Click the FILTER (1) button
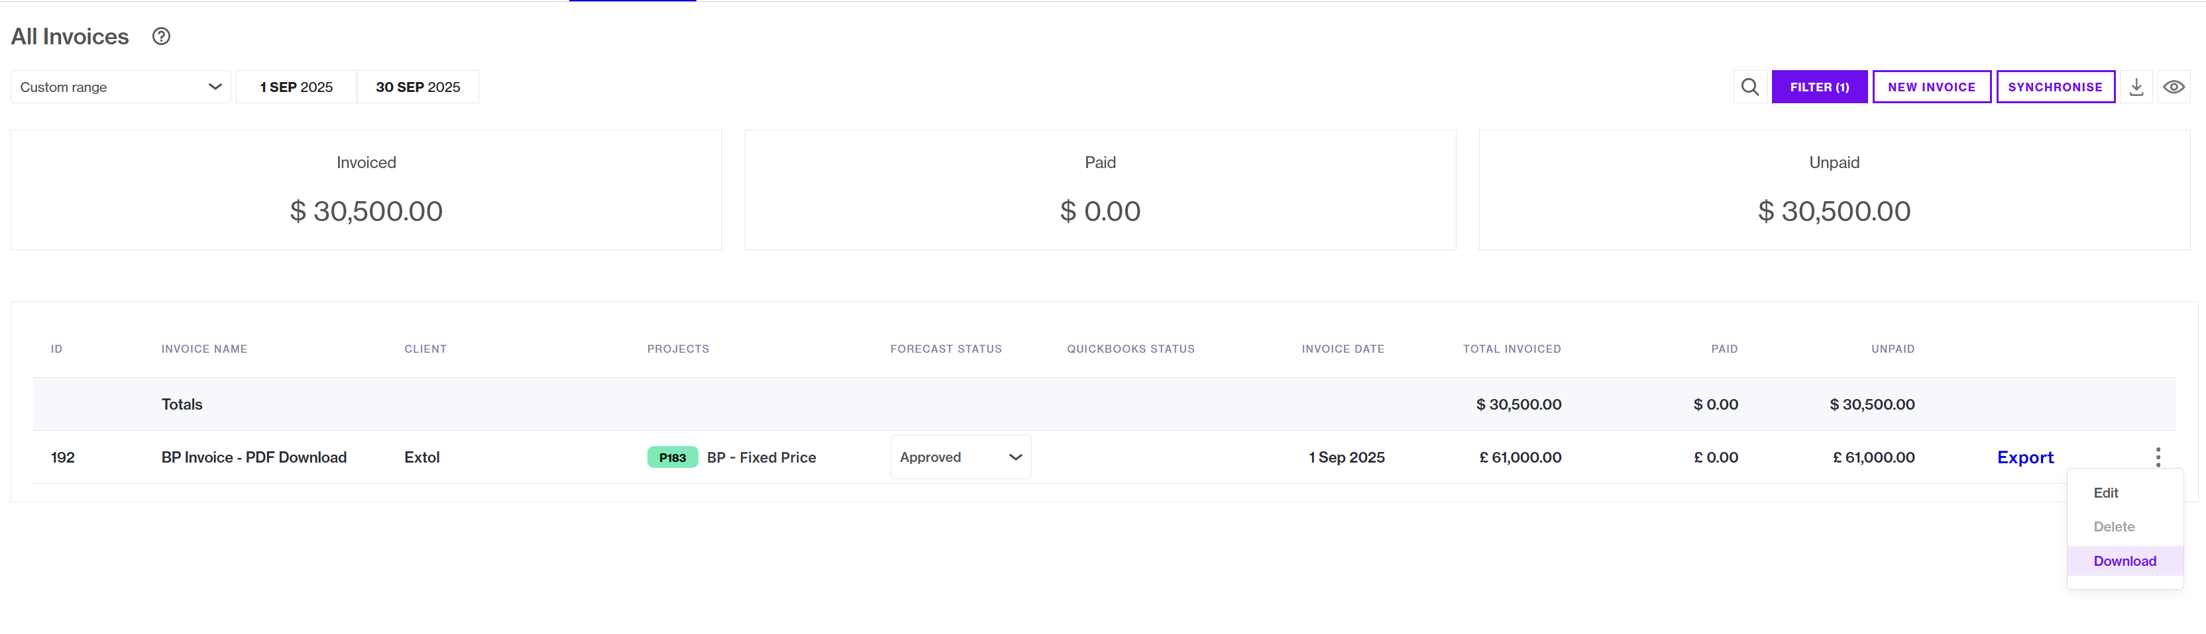The image size is (2206, 634). [1819, 87]
